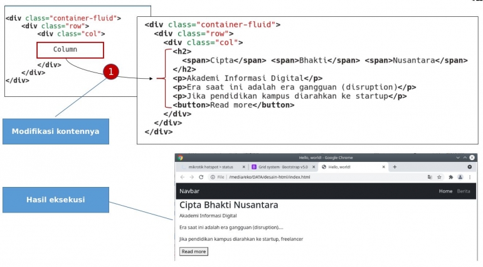Switch to Grid system Bootstrap tab

coord(280,167)
